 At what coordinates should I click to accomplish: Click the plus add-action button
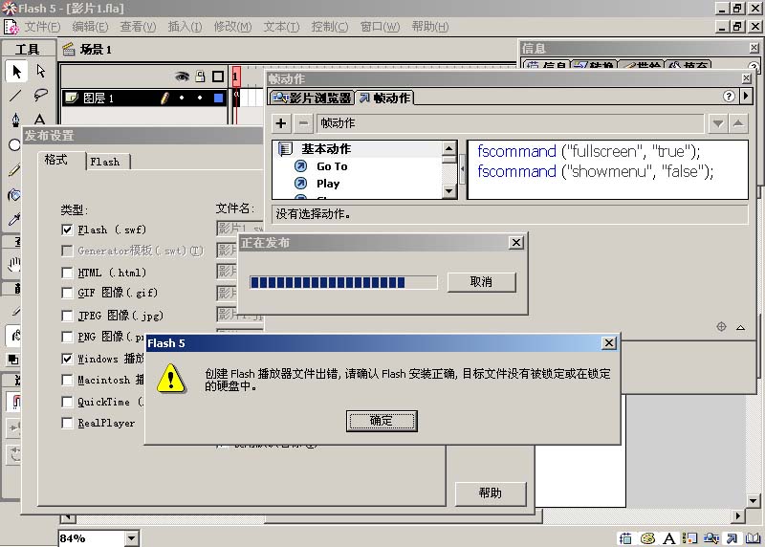click(281, 123)
